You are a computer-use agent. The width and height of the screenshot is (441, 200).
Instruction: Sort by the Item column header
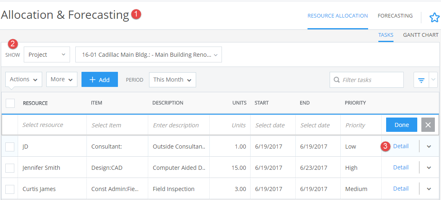[97, 103]
